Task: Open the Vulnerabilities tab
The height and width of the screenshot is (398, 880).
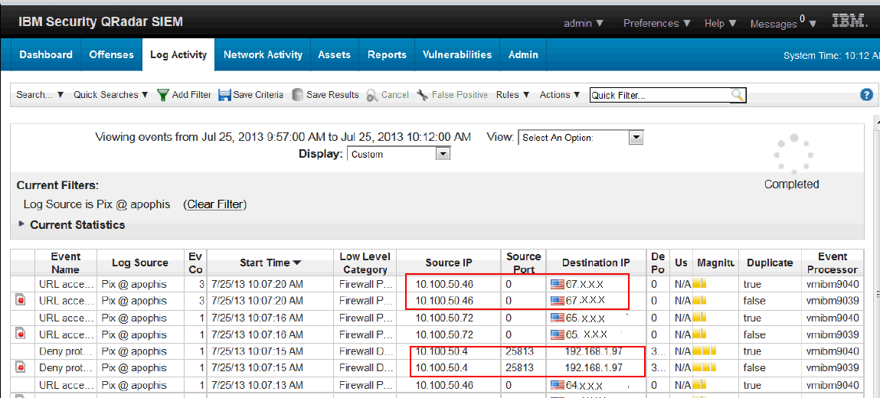Action: (x=457, y=54)
